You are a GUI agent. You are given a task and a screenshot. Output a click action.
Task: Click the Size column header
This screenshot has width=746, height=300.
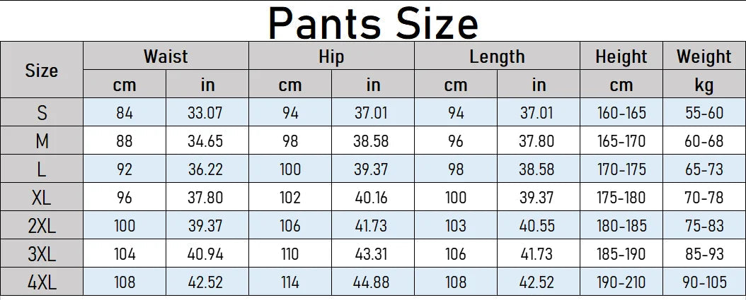click(x=42, y=71)
